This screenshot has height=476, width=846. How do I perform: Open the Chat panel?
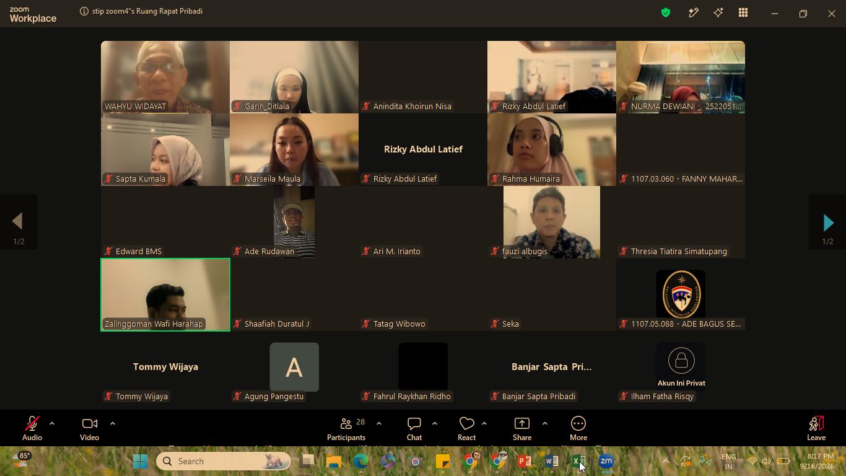pos(414,428)
